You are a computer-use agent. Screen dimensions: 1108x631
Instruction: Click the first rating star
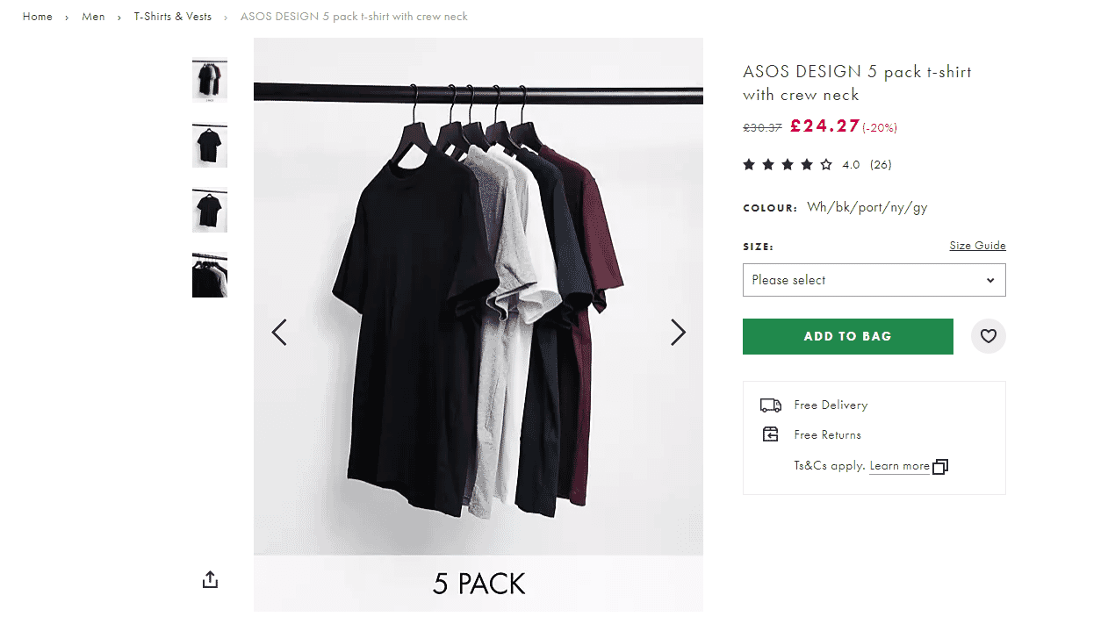coord(749,164)
